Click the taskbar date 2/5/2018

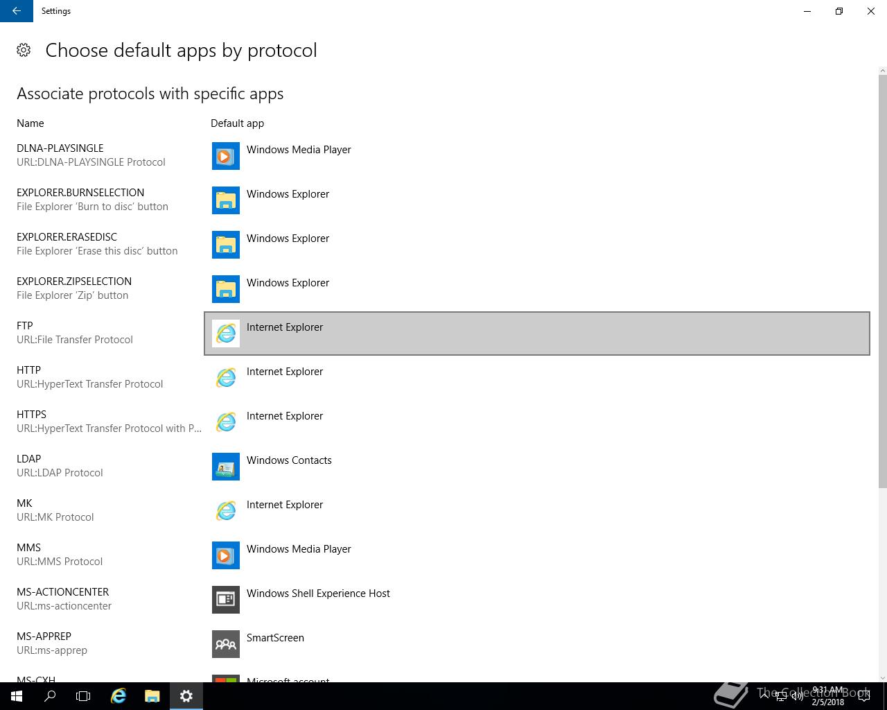coord(828,702)
